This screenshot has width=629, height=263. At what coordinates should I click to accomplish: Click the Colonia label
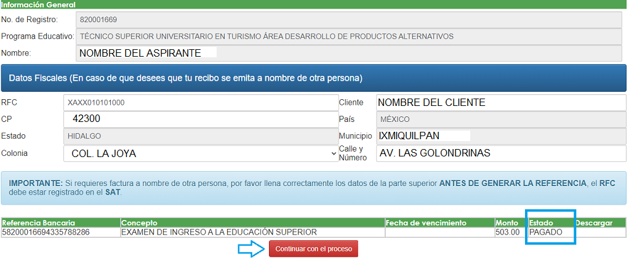tap(14, 153)
